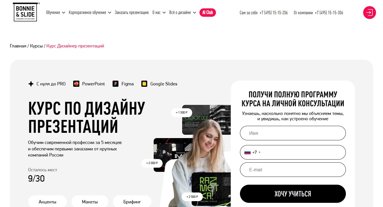Screen dimensions: 383x207
Task: Expand the Обучение menu
Action: coord(56,13)
